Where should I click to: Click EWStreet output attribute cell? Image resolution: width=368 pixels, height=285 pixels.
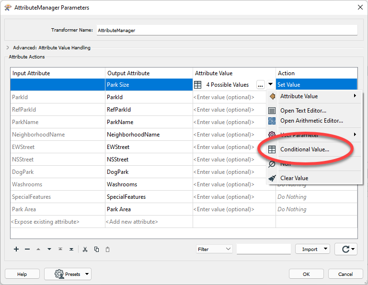click(x=149, y=147)
